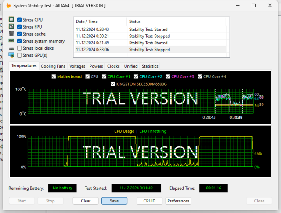Toggle the Stress system memory checkbox

point(19,41)
